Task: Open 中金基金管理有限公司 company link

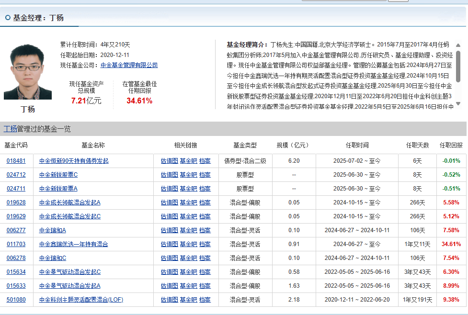Action: point(129,65)
